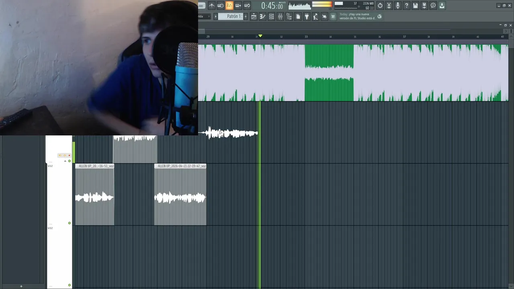The image size is (514, 289).
Task: Click the download arrow icon
Action: (442, 6)
